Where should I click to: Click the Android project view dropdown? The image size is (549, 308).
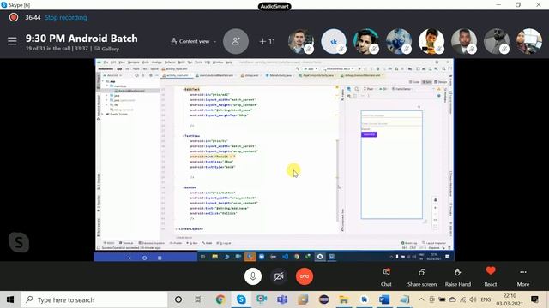pos(114,75)
